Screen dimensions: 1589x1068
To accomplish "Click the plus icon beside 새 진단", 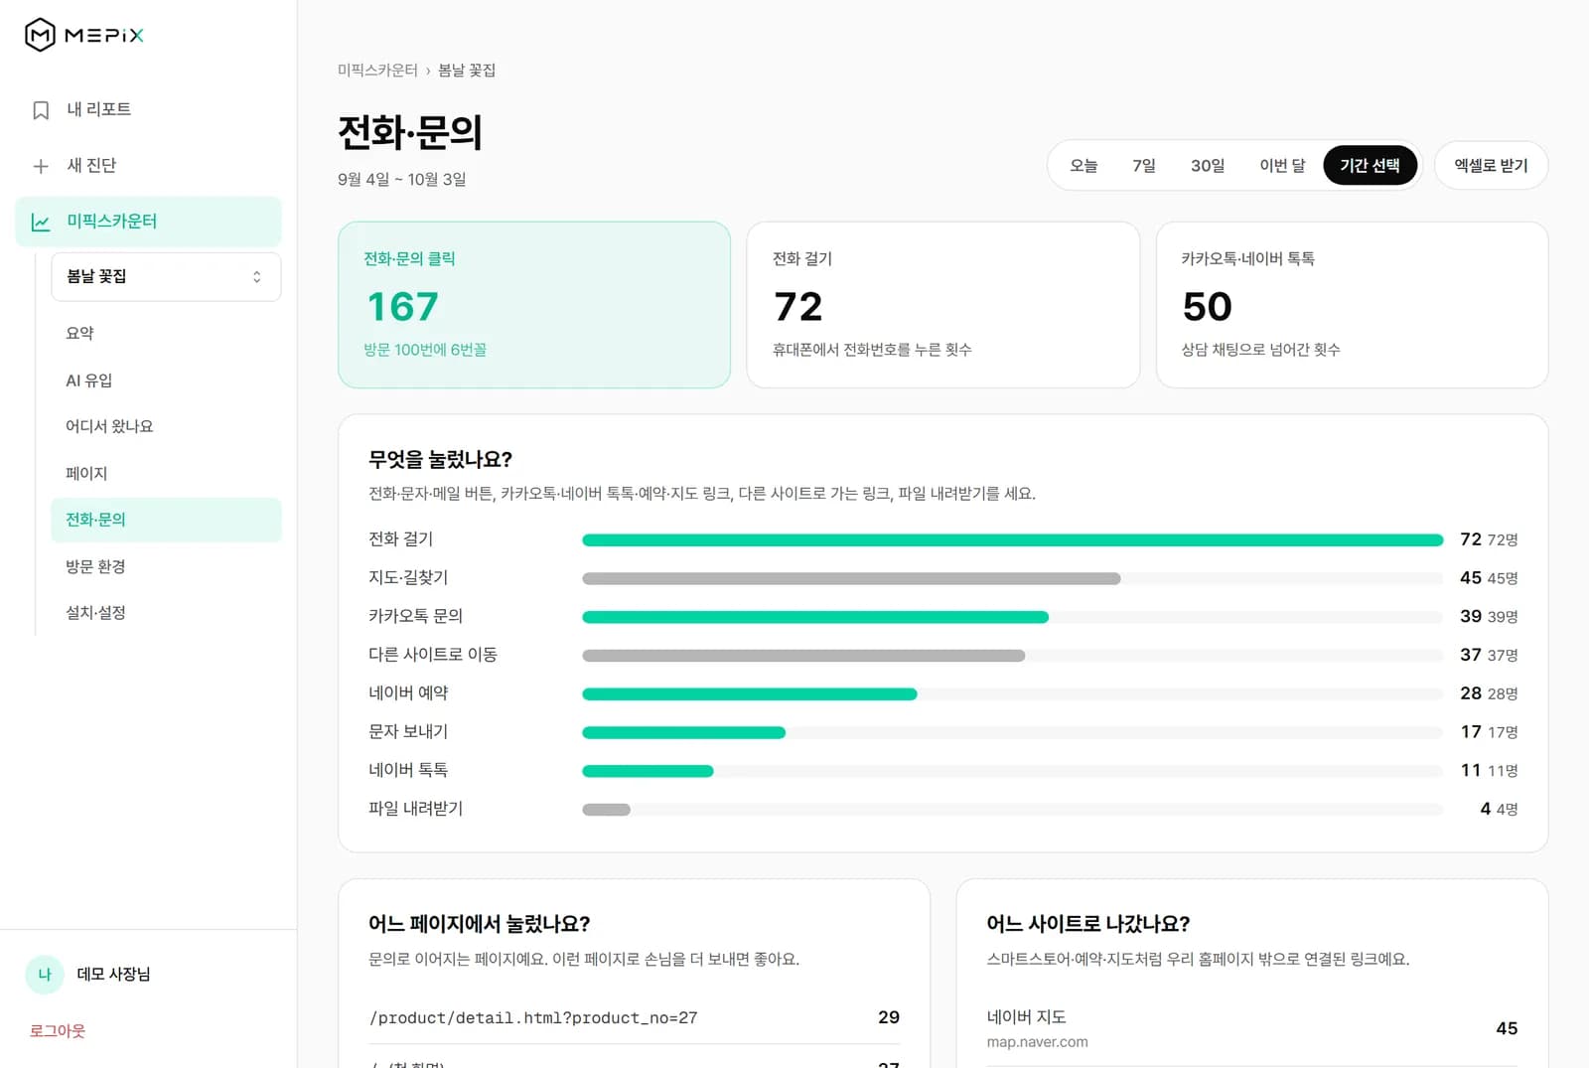I will [41, 166].
